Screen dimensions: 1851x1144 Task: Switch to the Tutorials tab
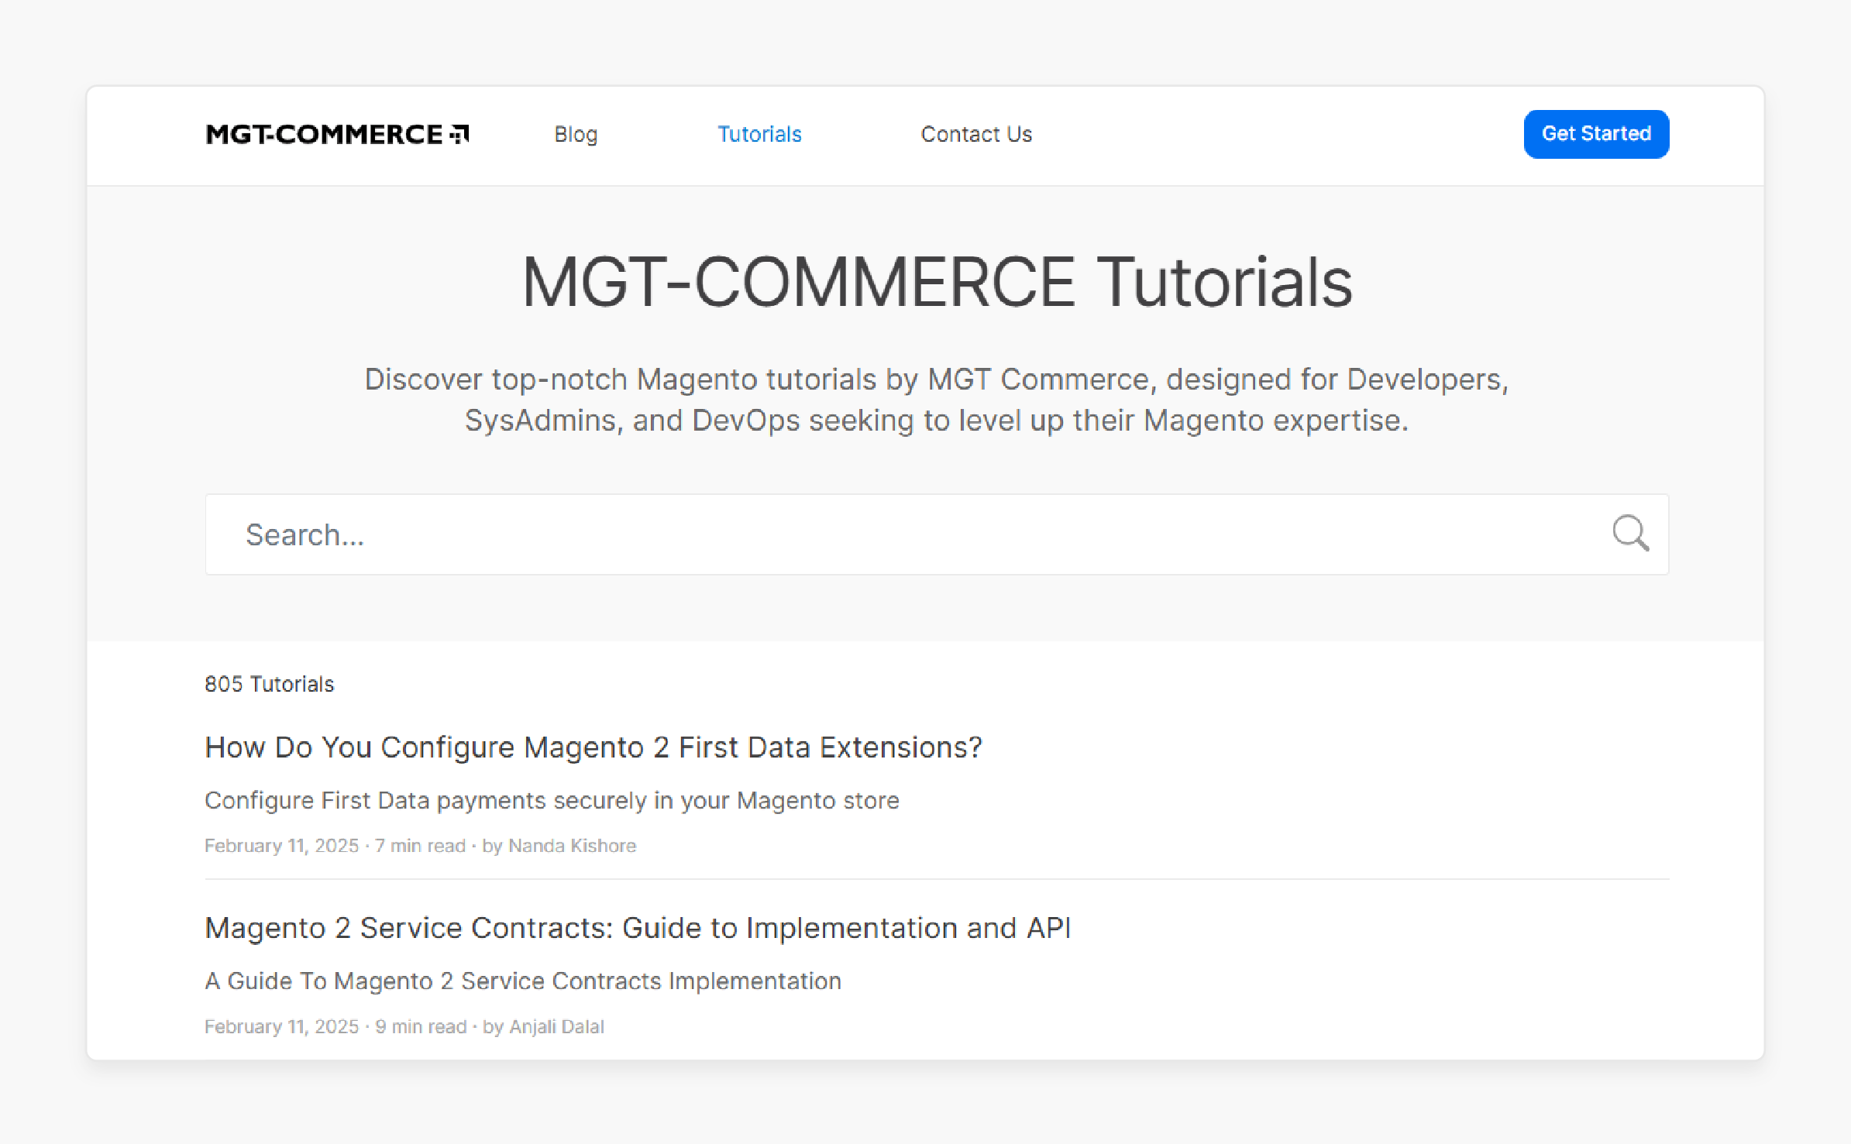point(759,134)
